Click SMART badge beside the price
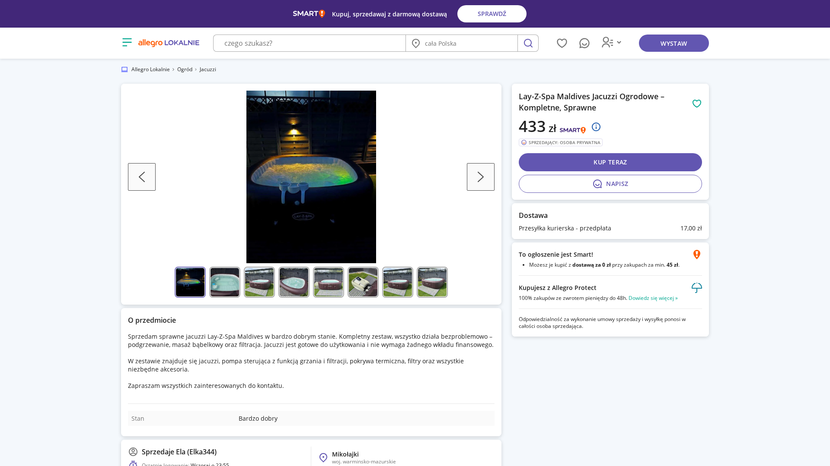The width and height of the screenshot is (830, 466). point(572,130)
